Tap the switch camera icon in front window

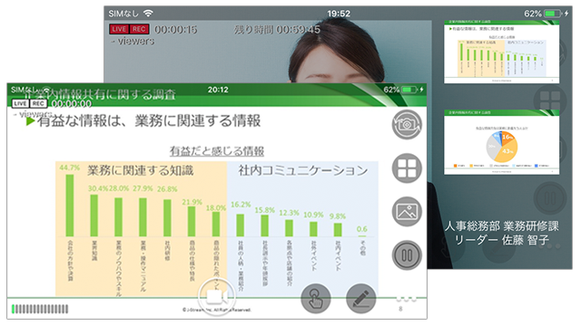[407, 125]
